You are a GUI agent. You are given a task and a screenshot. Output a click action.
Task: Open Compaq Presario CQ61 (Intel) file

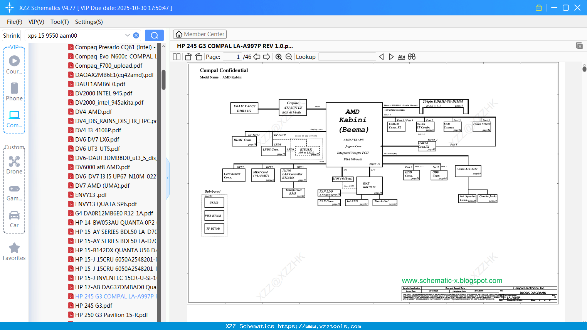[112, 47]
